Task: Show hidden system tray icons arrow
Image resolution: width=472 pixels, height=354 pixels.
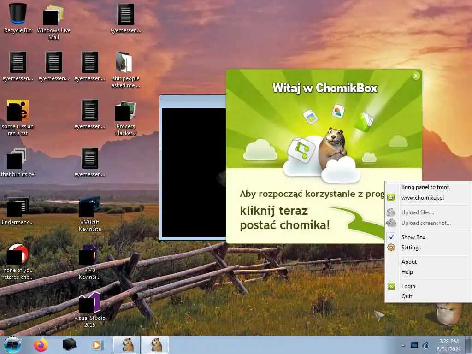Action: (403, 345)
